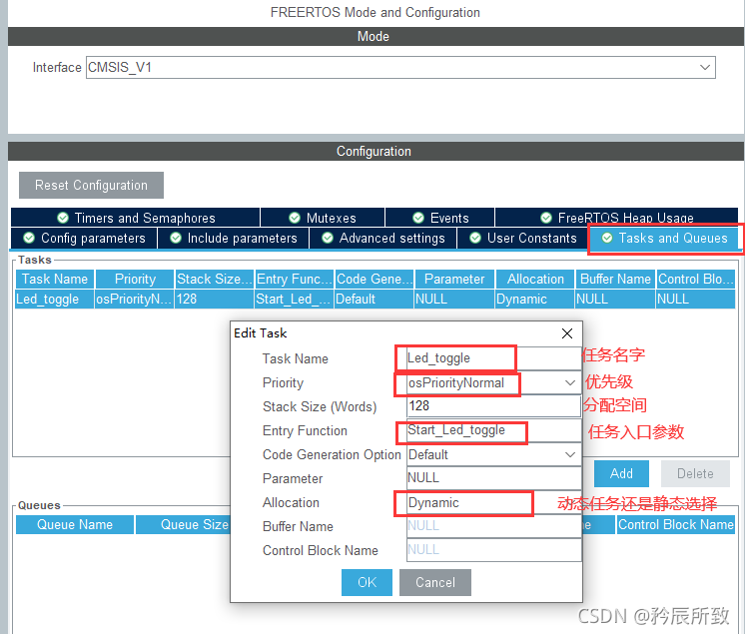
Task: Open Code Generation Option dropdown
Action: coord(493,454)
